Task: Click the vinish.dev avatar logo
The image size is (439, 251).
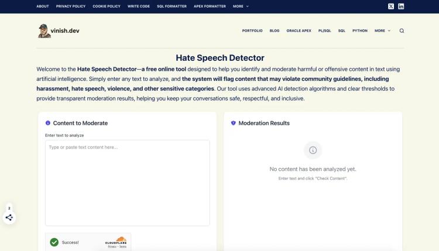Action: click(x=44, y=31)
